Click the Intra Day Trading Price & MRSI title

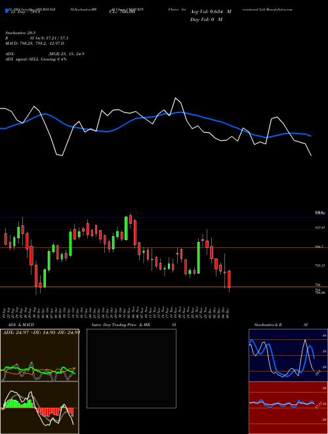(134, 325)
